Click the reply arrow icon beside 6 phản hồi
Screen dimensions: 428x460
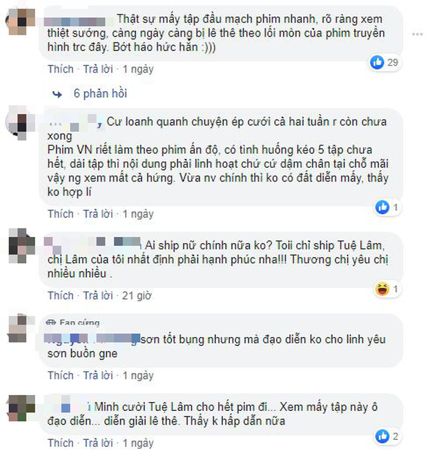(57, 94)
